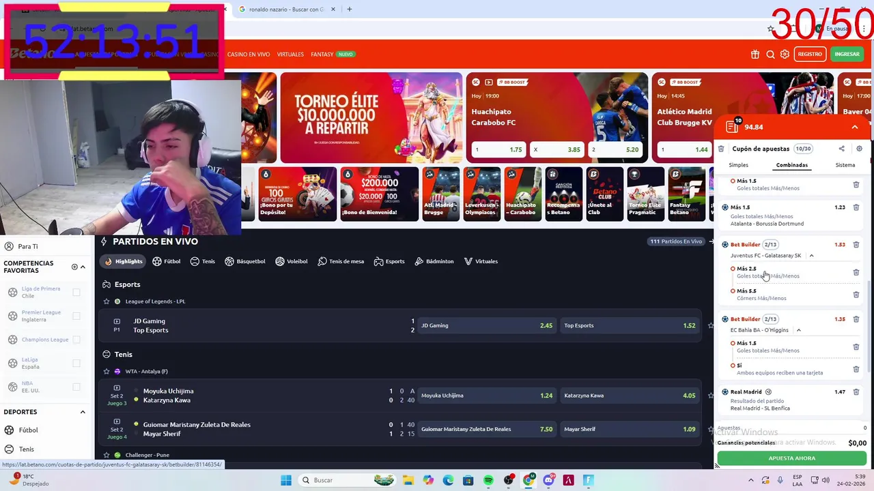Open the Virtuales menu item
This screenshot has width=874, height=491.
290,55
